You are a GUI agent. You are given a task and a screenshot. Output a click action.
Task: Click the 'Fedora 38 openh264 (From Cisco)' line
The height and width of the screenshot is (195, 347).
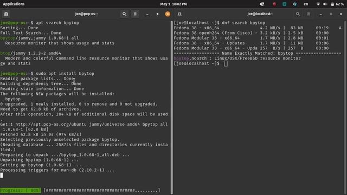click(x=251, y=33)
